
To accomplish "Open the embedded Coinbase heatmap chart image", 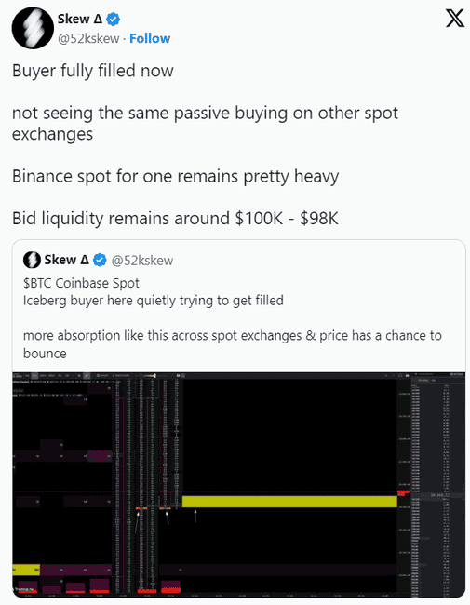I will [x=238, y=484].
